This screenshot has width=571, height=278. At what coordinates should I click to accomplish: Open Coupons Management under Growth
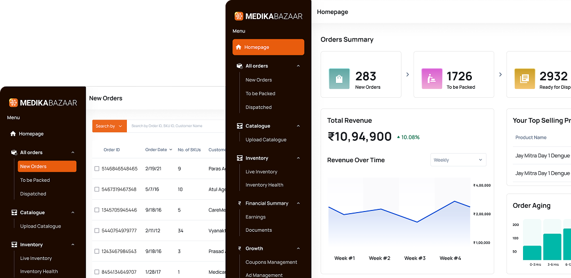[x=271, y=262]
